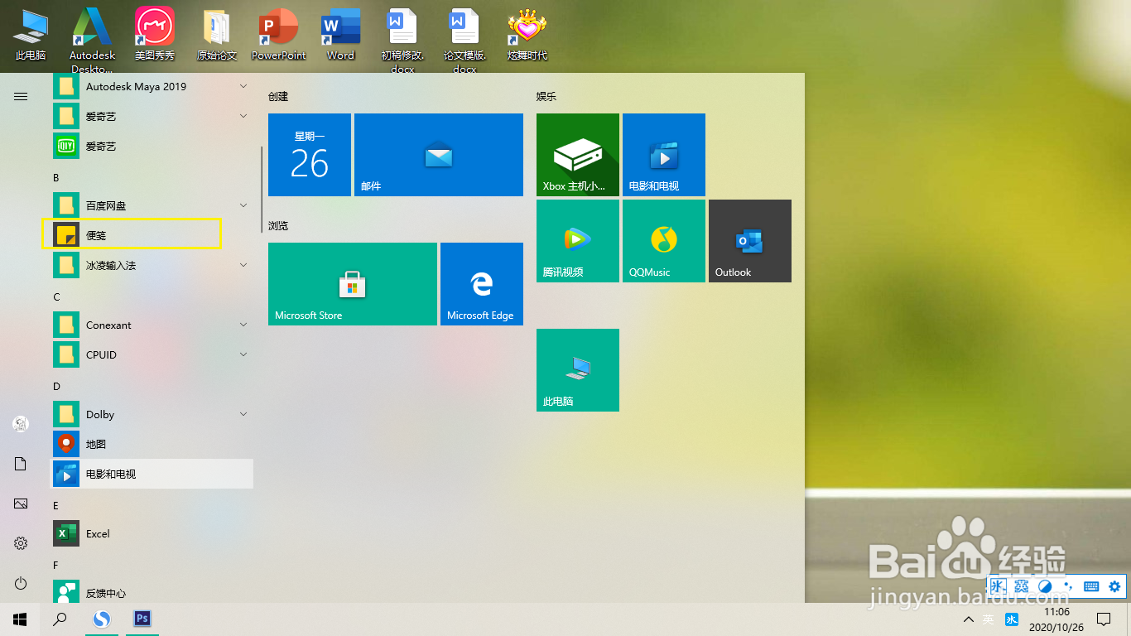1131x636 pixels.
Task: Launch the green 爱奇艺 app entry
Action: click(x=152, y=146)
